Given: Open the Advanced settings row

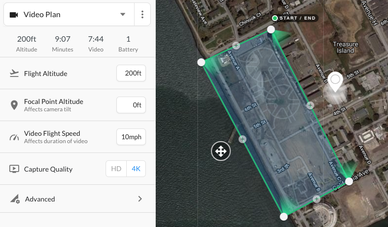Looking at the screenshot, I should [x=78, y=199].
